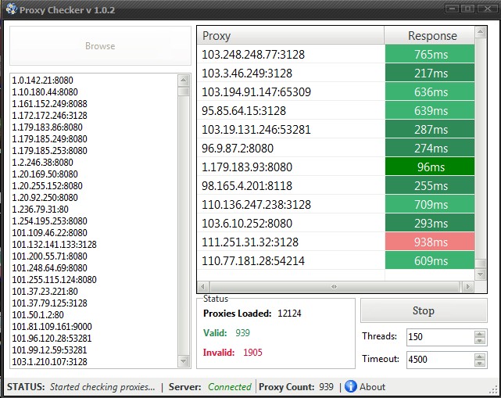Decrease Timeout value with down arrow
501x398 pixels.
tap(480, 364)
